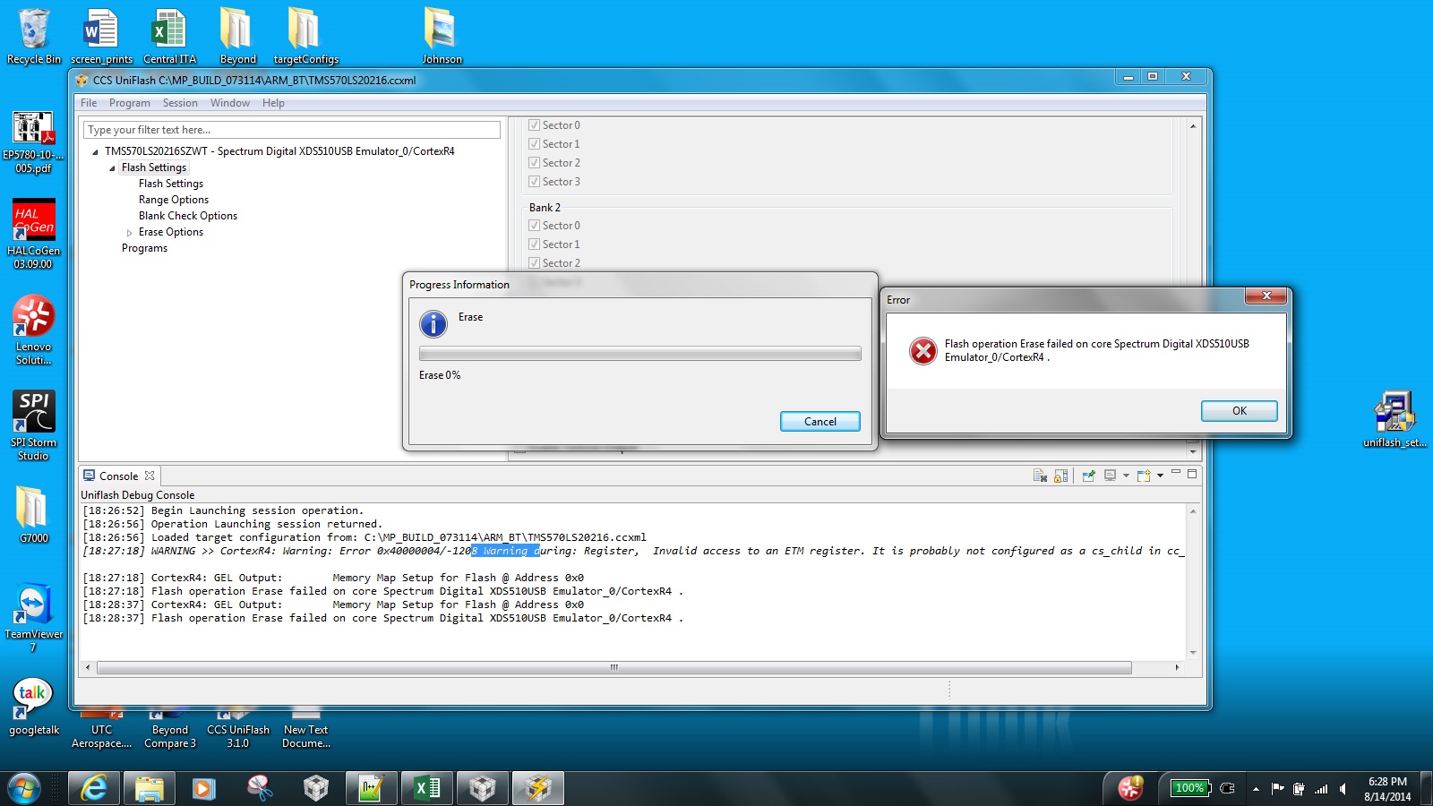This screenshot has width=1433, height=806.
Task: Open TeamViewer 7 desktop shortcut
Action: [33, 618]
